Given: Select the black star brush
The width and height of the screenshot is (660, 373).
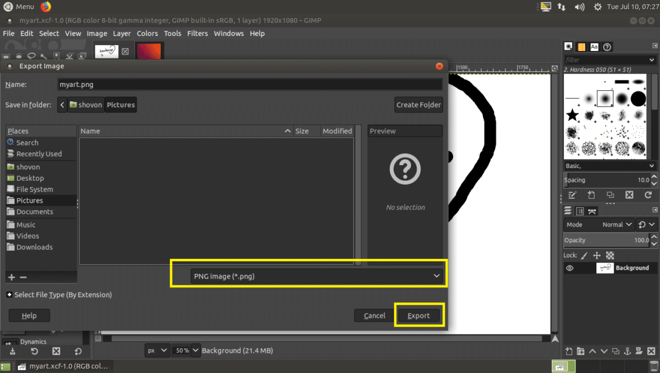Looking at the screenshot, I should coord(572,115).
